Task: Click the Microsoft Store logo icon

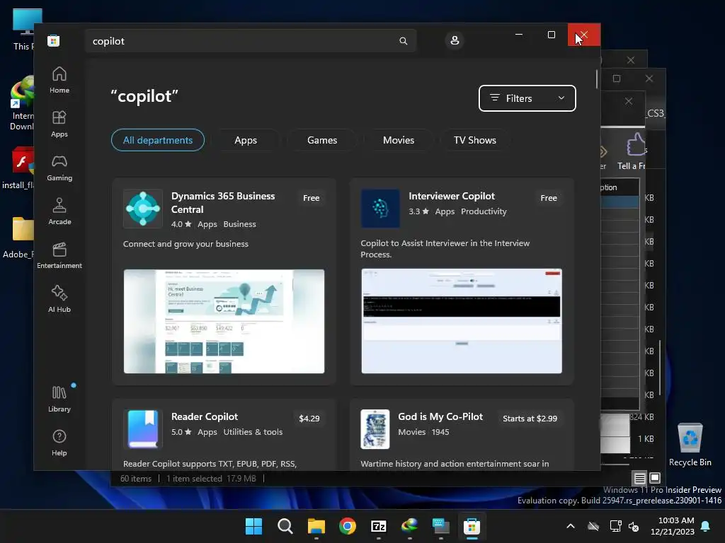Action: point(54,40)
